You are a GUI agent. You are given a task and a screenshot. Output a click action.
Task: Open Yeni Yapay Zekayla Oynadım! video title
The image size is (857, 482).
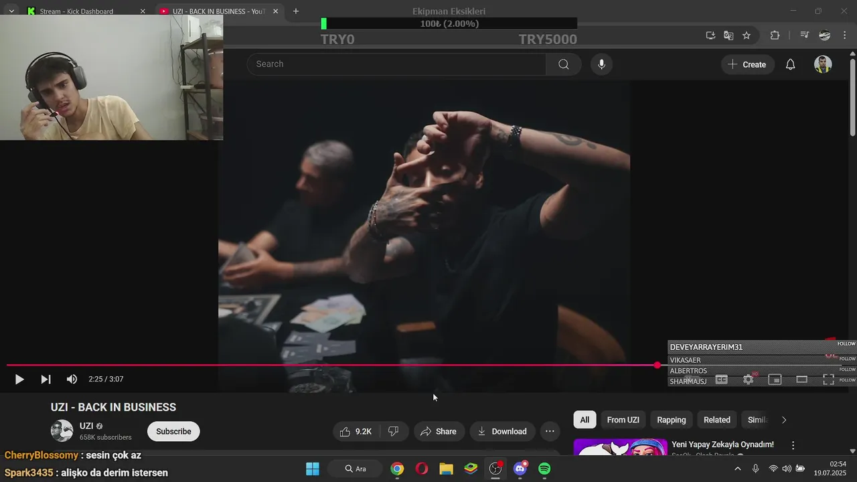pos(722,445)
